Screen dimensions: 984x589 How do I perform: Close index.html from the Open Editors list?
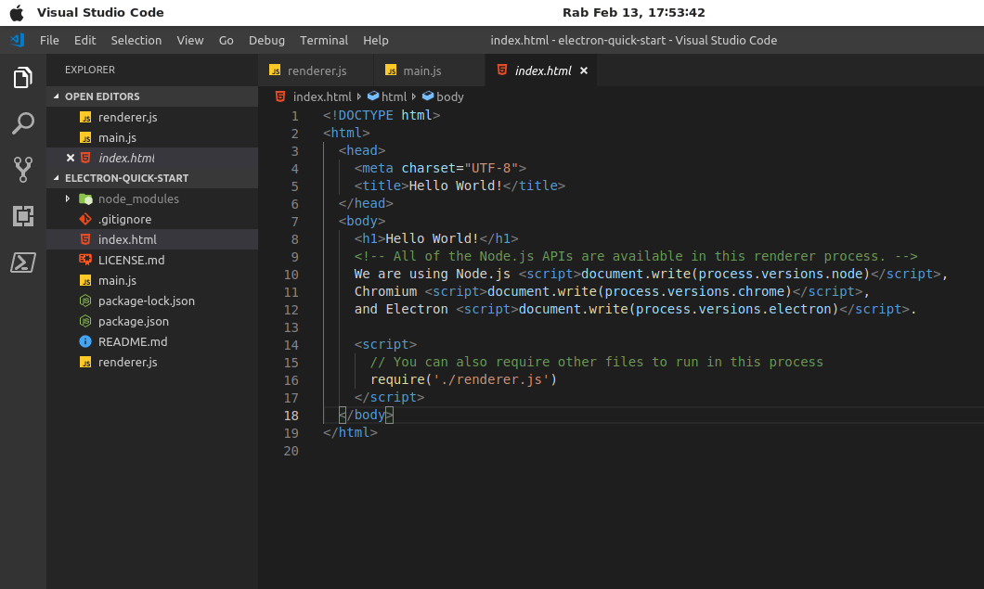71,158
